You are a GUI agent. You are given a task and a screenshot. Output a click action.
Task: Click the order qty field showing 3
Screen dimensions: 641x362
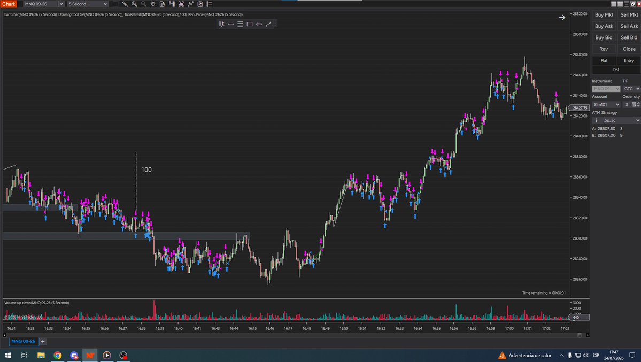[x=627, y=105]
